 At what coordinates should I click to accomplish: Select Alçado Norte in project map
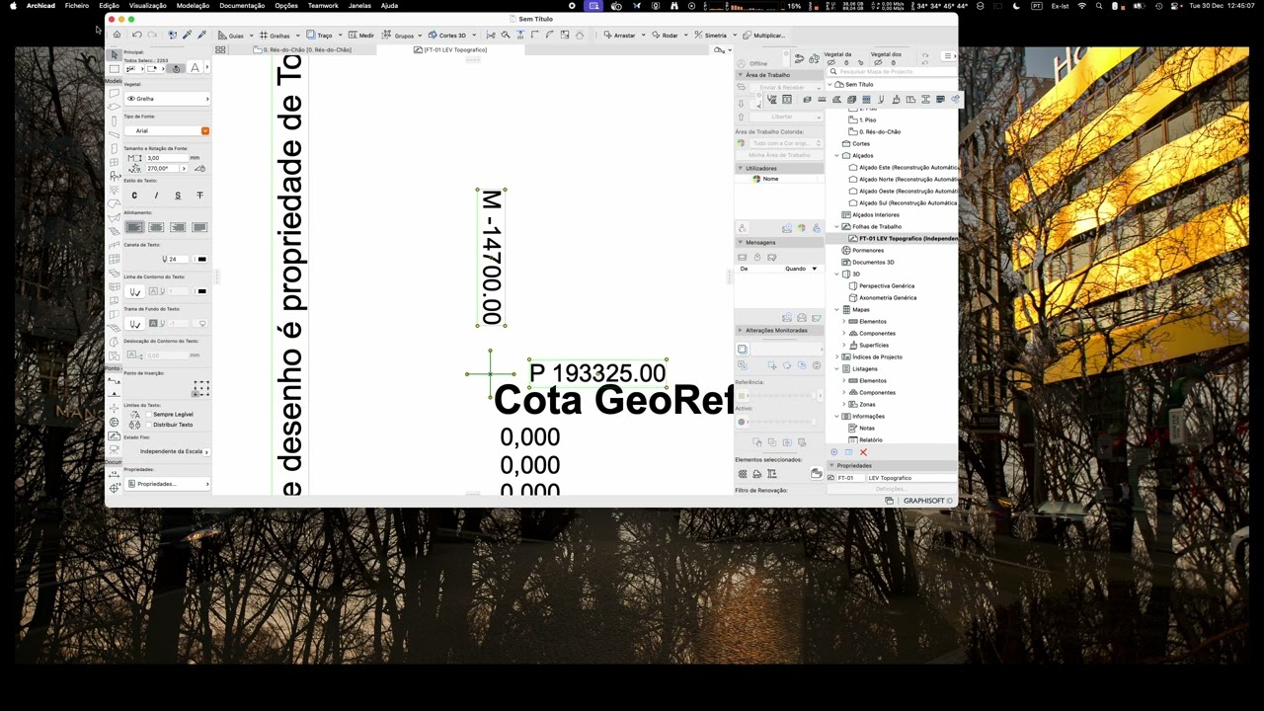click(908, 179)
